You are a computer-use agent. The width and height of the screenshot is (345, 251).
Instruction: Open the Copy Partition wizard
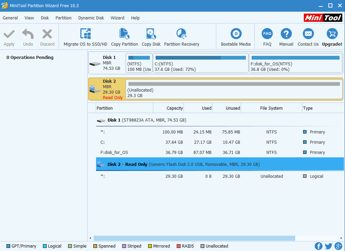(x=124, y=34)
